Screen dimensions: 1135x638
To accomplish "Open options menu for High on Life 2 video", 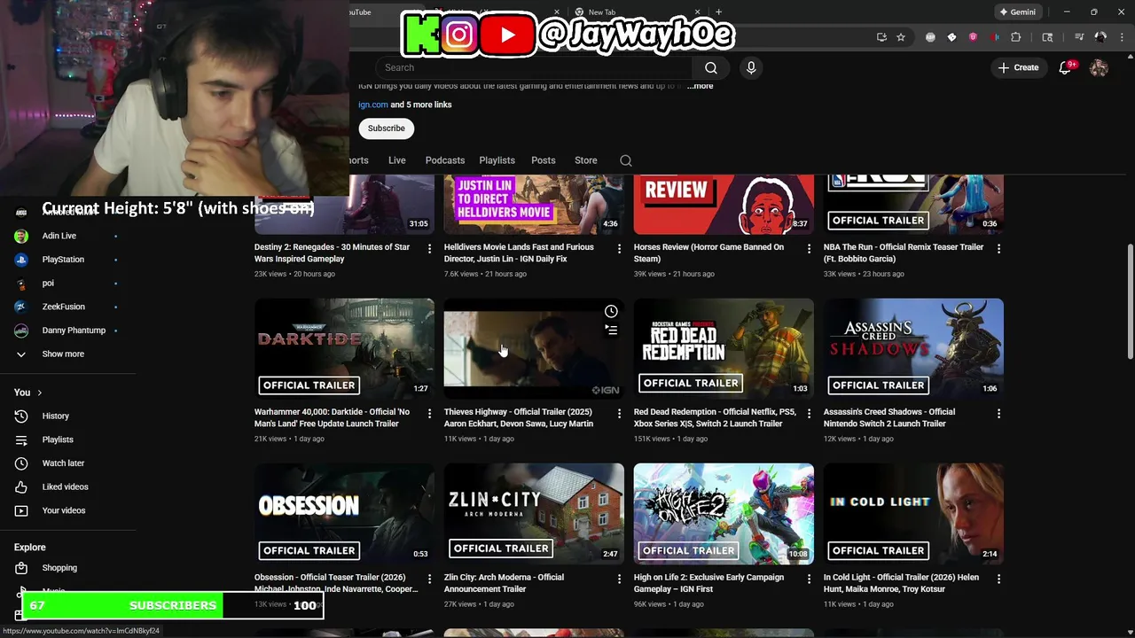I will pos(809,579).
